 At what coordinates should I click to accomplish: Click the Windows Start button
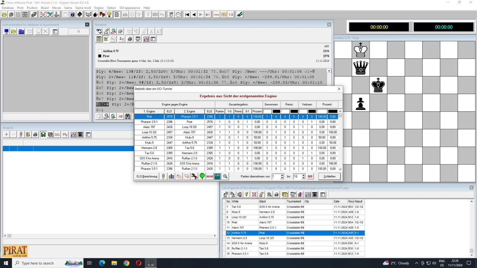tap(6, 263)
